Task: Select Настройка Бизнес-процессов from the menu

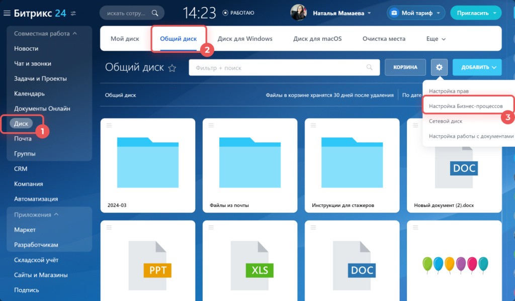Action: [x=466, y=106]
